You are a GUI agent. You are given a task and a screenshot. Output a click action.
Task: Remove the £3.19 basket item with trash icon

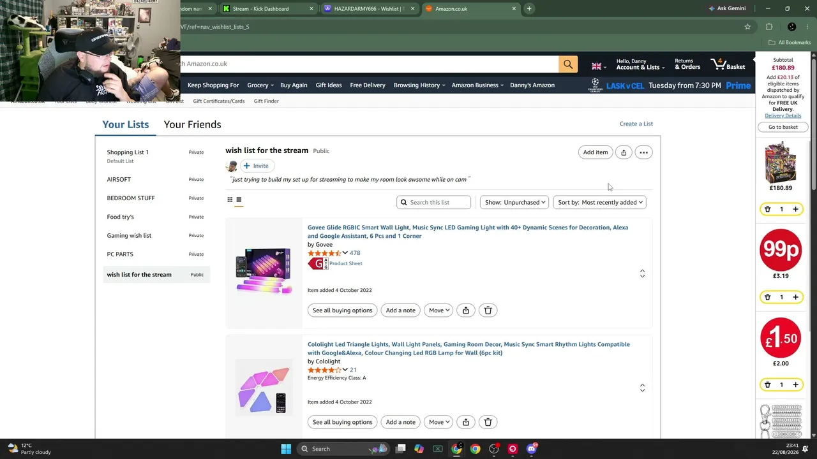pos(768,297)
